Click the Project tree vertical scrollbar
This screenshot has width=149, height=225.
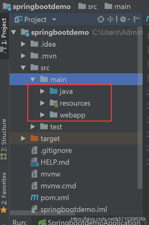tap(140, 108)
